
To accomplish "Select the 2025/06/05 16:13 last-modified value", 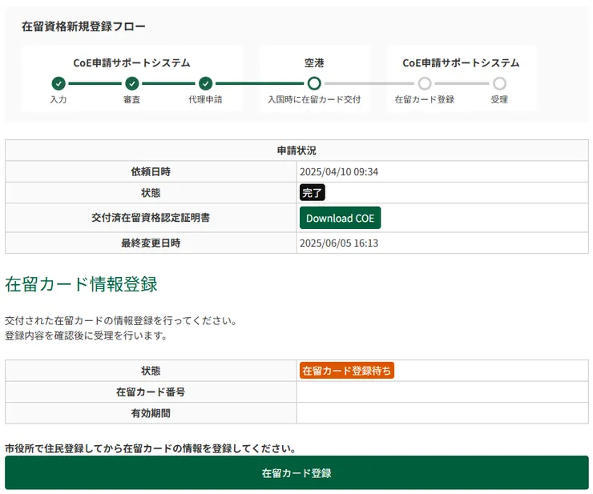I will tap(339, 243).
